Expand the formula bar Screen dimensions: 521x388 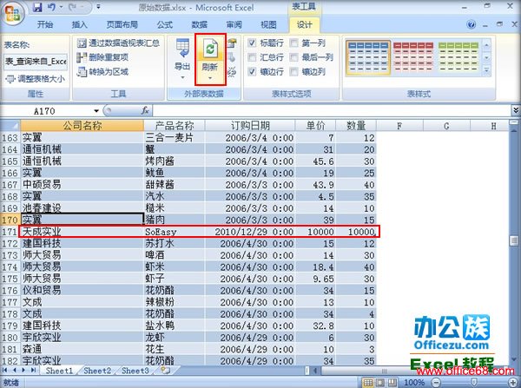coord(515,110)
